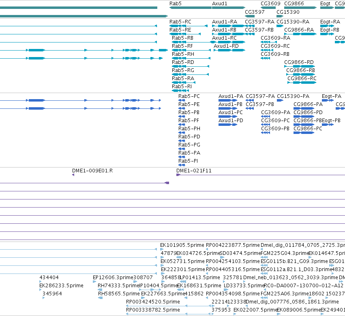Click transcript Axud1-RA
Screen dimensions: 345x316
(x=225, y=22)
